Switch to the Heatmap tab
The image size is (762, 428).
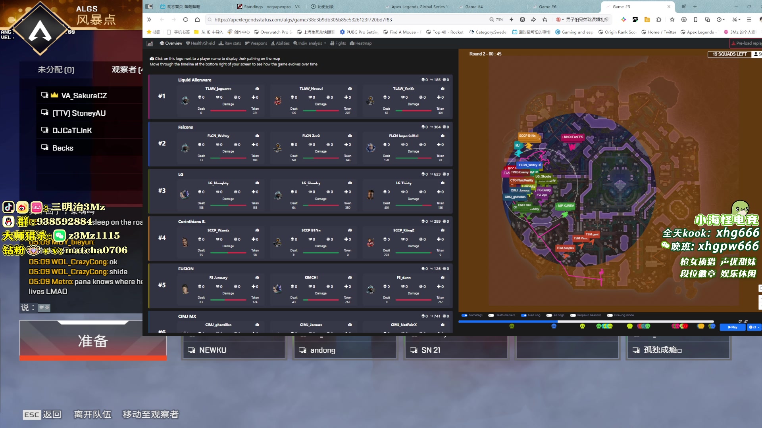coord(361,44)
